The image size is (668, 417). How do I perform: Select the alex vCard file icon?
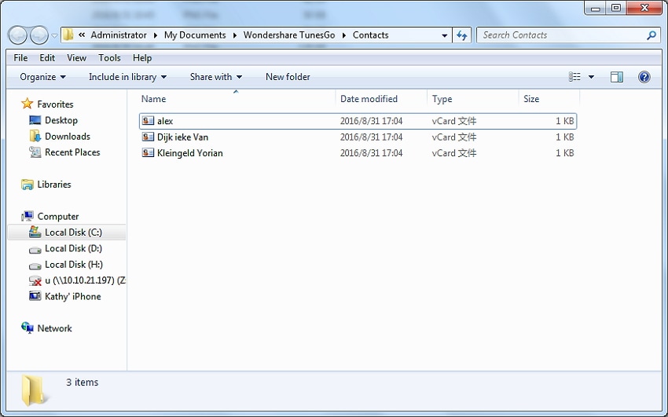(x=148, y=121)
